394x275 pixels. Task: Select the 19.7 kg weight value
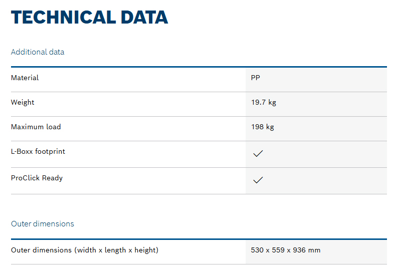pyautogui.click(x=264, y=102)
